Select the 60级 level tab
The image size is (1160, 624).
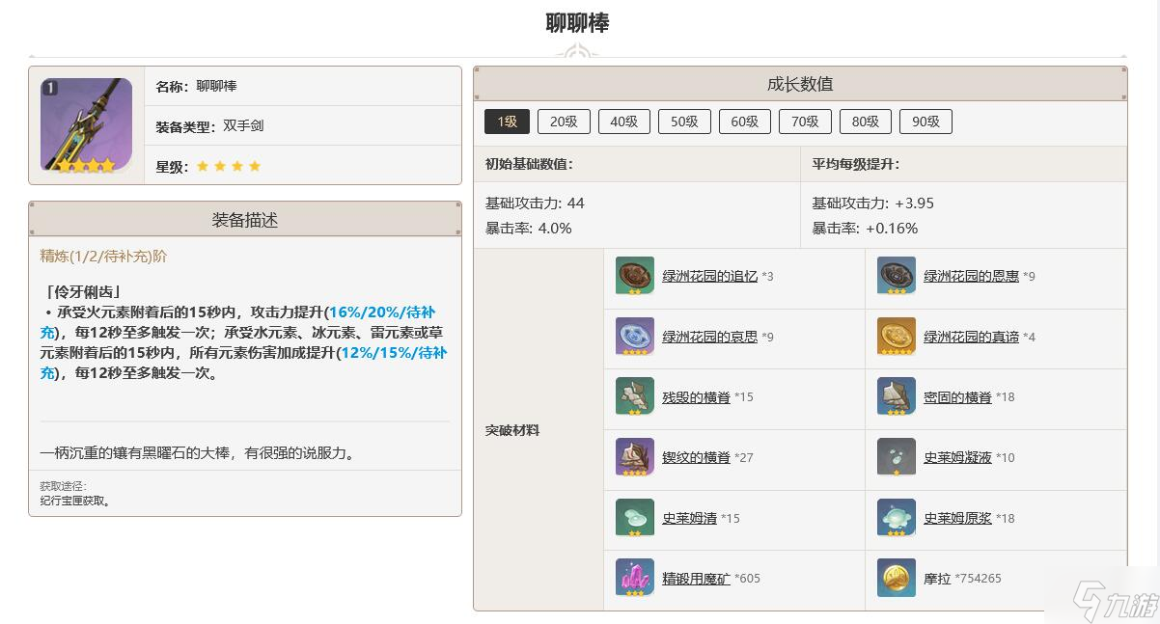click(x=745, y=122)
